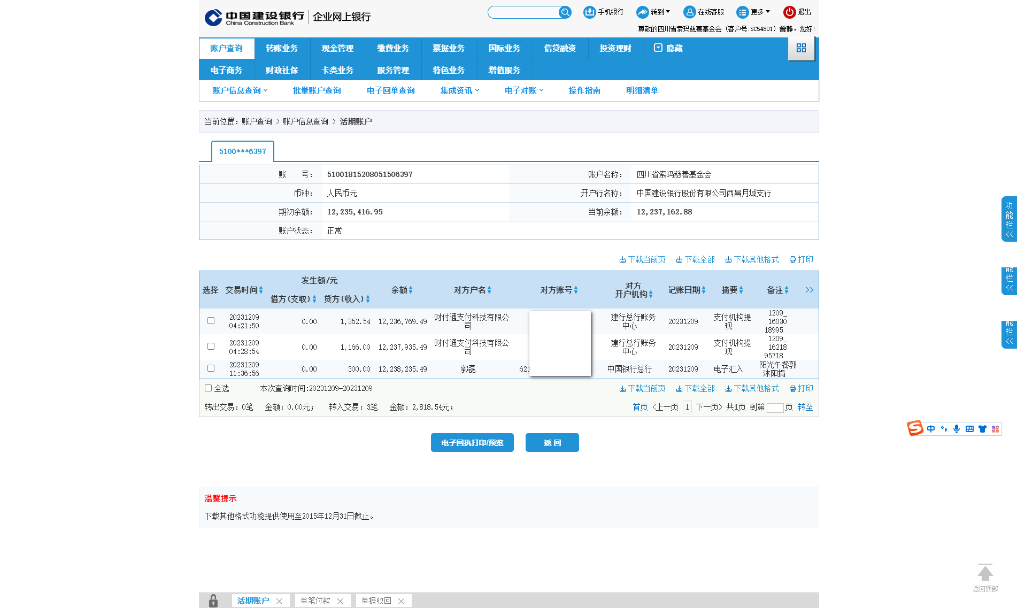Select the 5100***6397 account tab

[243, 151]
